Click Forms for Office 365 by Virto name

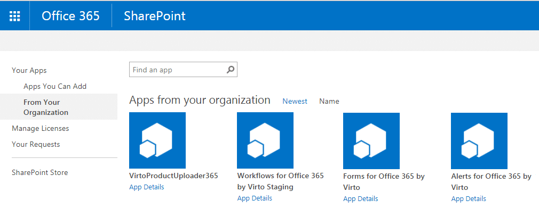(x=384, y=182)
